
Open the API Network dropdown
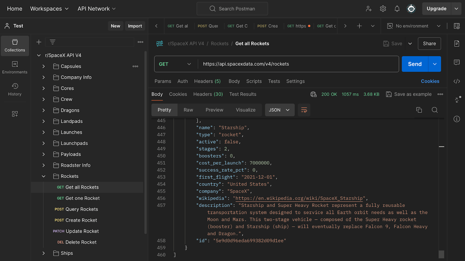96,9
